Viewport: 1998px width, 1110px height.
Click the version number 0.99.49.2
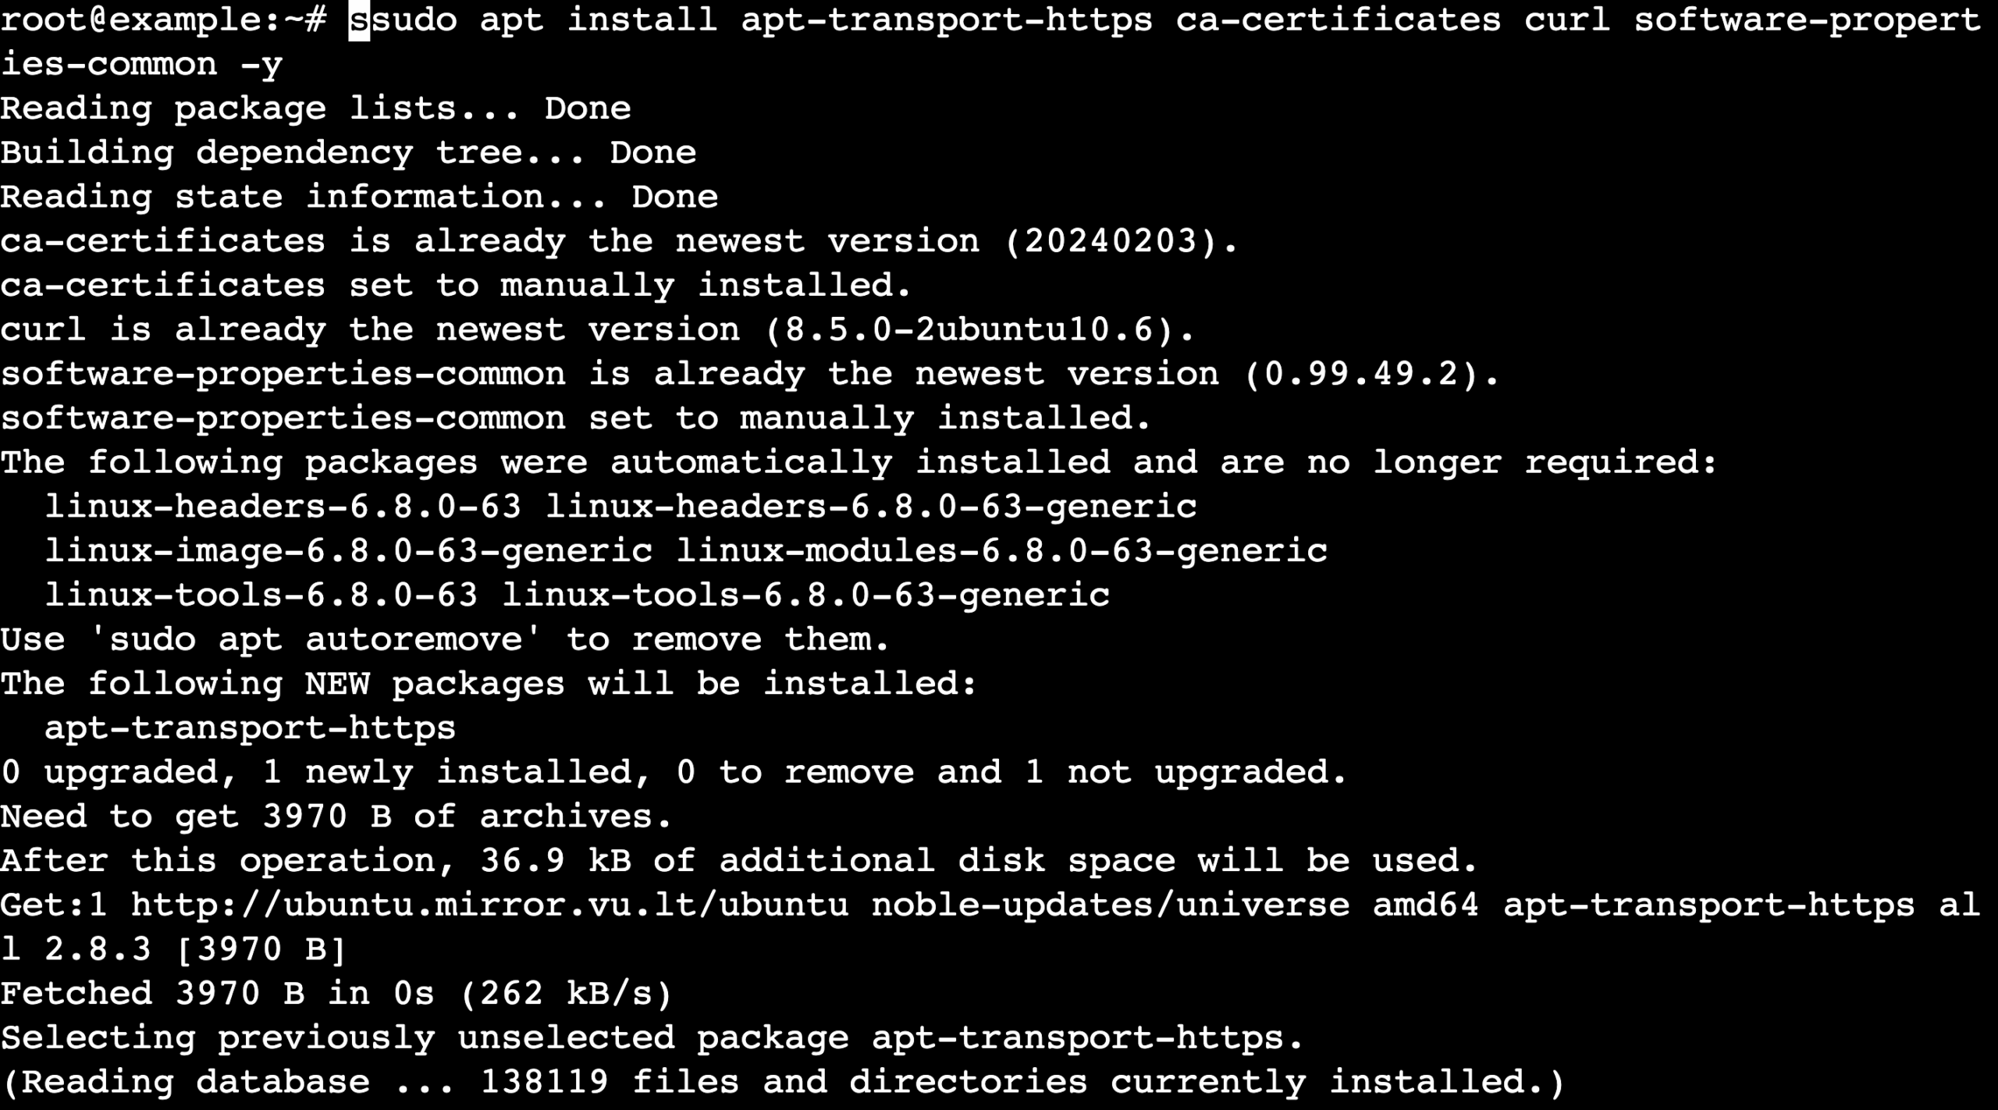tap(1370, 374)
